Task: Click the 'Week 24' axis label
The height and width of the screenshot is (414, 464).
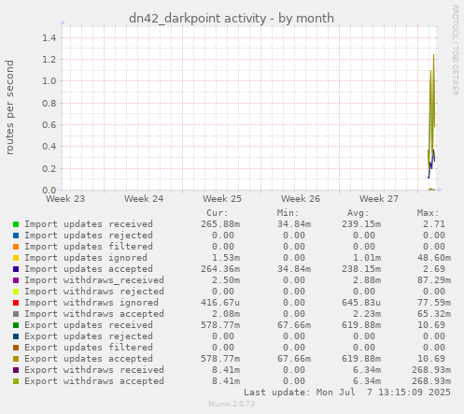Action: click(144, 199)
